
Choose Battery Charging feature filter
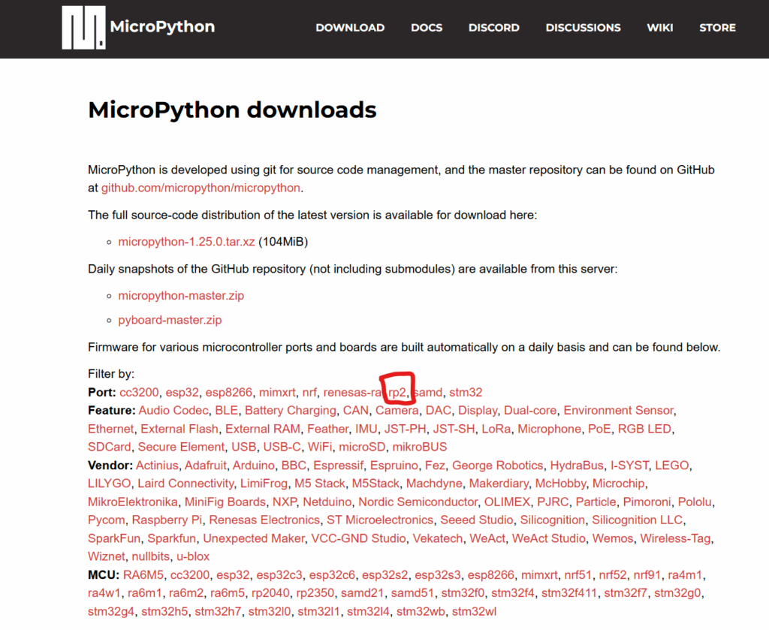coord(291,410)
